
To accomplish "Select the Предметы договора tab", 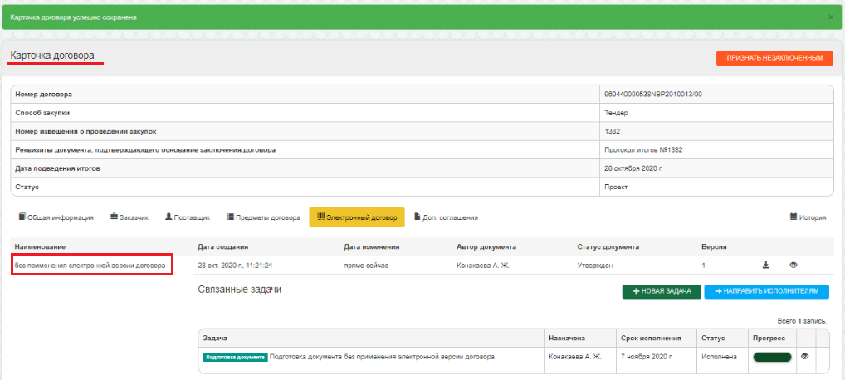I will [263, 217].
